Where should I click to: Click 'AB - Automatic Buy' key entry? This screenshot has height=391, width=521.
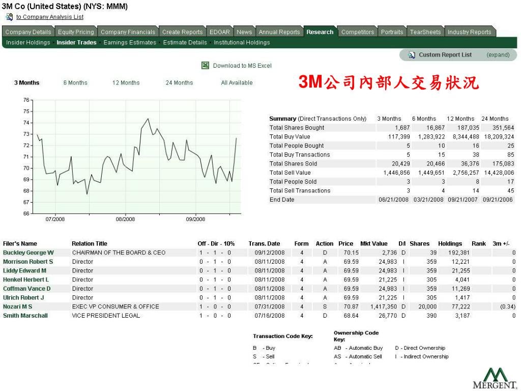pos(358,348)
